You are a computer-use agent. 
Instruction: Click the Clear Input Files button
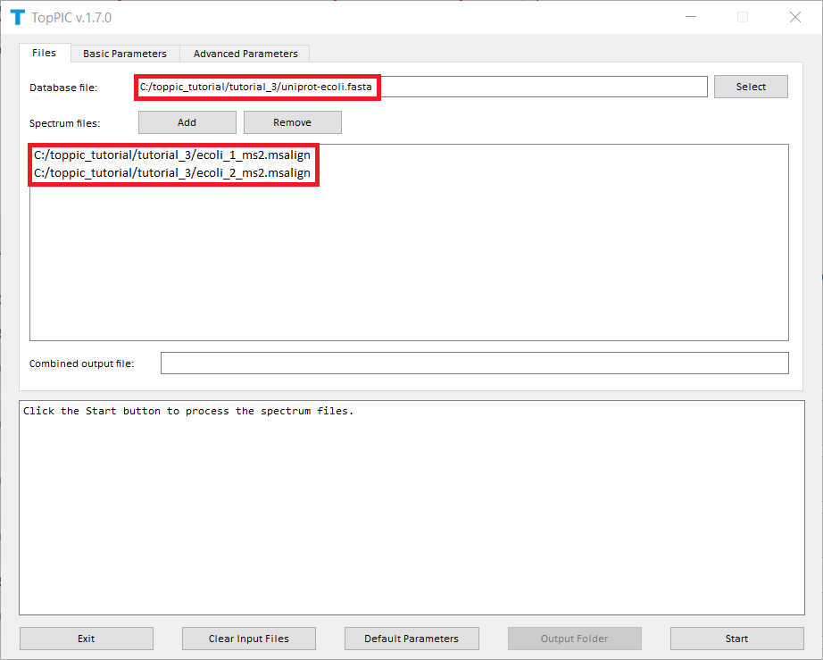pyautogui.click(x=249, y=639)
